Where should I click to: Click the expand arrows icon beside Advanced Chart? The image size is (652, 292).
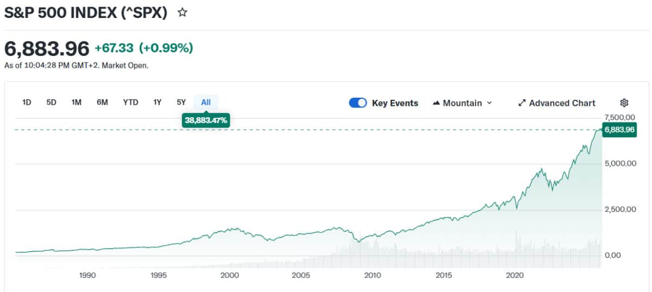click(522, 103)
